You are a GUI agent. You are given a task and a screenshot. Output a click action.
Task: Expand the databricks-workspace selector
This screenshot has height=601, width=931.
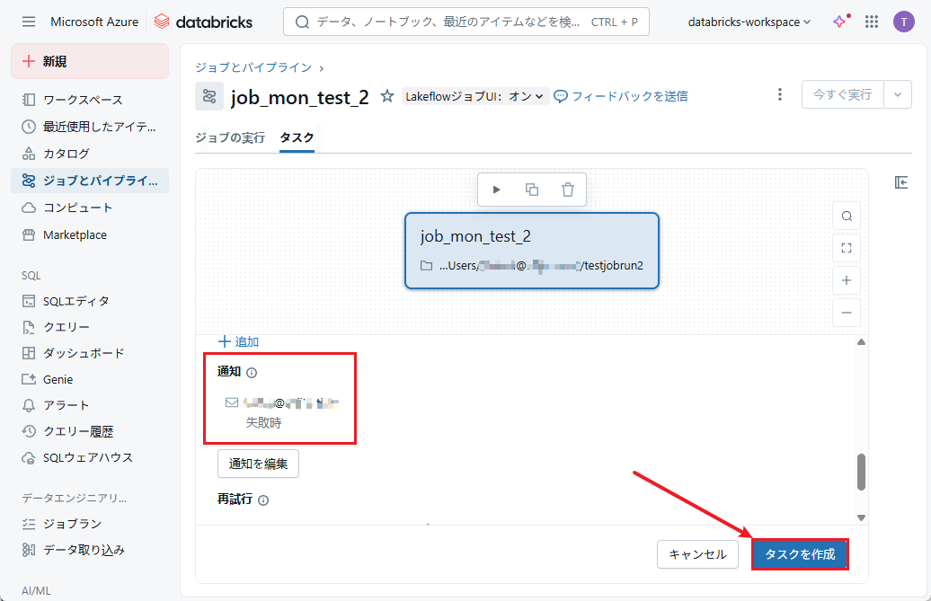click(749, 22)
